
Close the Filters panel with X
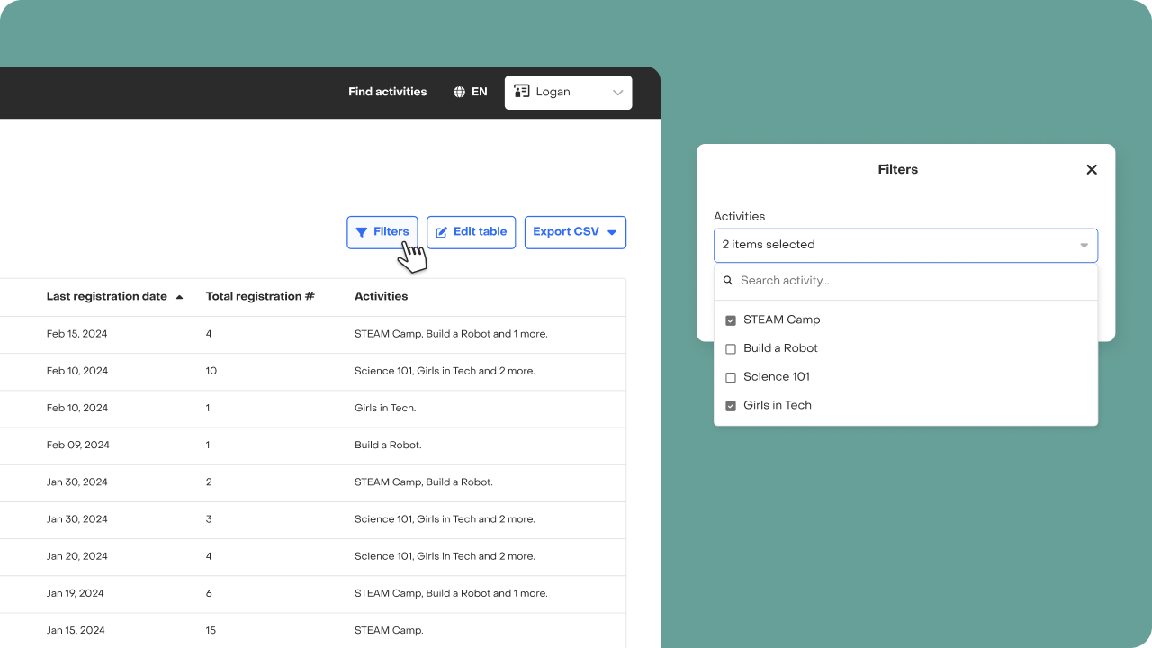pyautogui.click(x=1092, y=169)
